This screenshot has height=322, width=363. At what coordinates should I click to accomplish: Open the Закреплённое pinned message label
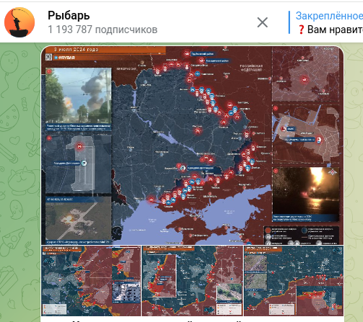329,16
